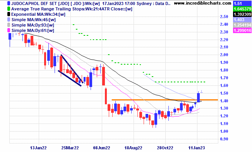Screen dimensions: 252x152
Task: Select the Simple MA:Dy:93 legend label
Action: tap(33, 25)
